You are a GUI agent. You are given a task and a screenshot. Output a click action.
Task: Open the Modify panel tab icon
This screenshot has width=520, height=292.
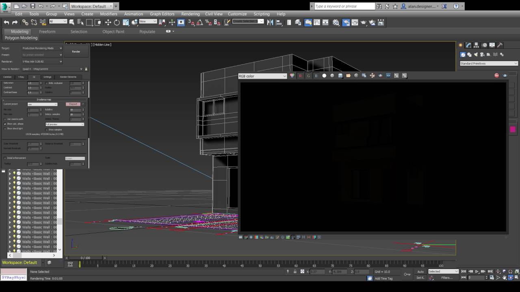click(468, 45)
